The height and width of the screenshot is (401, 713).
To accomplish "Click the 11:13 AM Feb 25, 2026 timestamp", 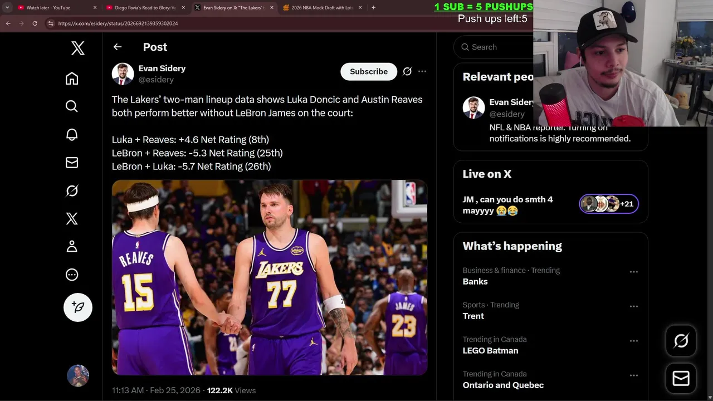I will 156,390.
